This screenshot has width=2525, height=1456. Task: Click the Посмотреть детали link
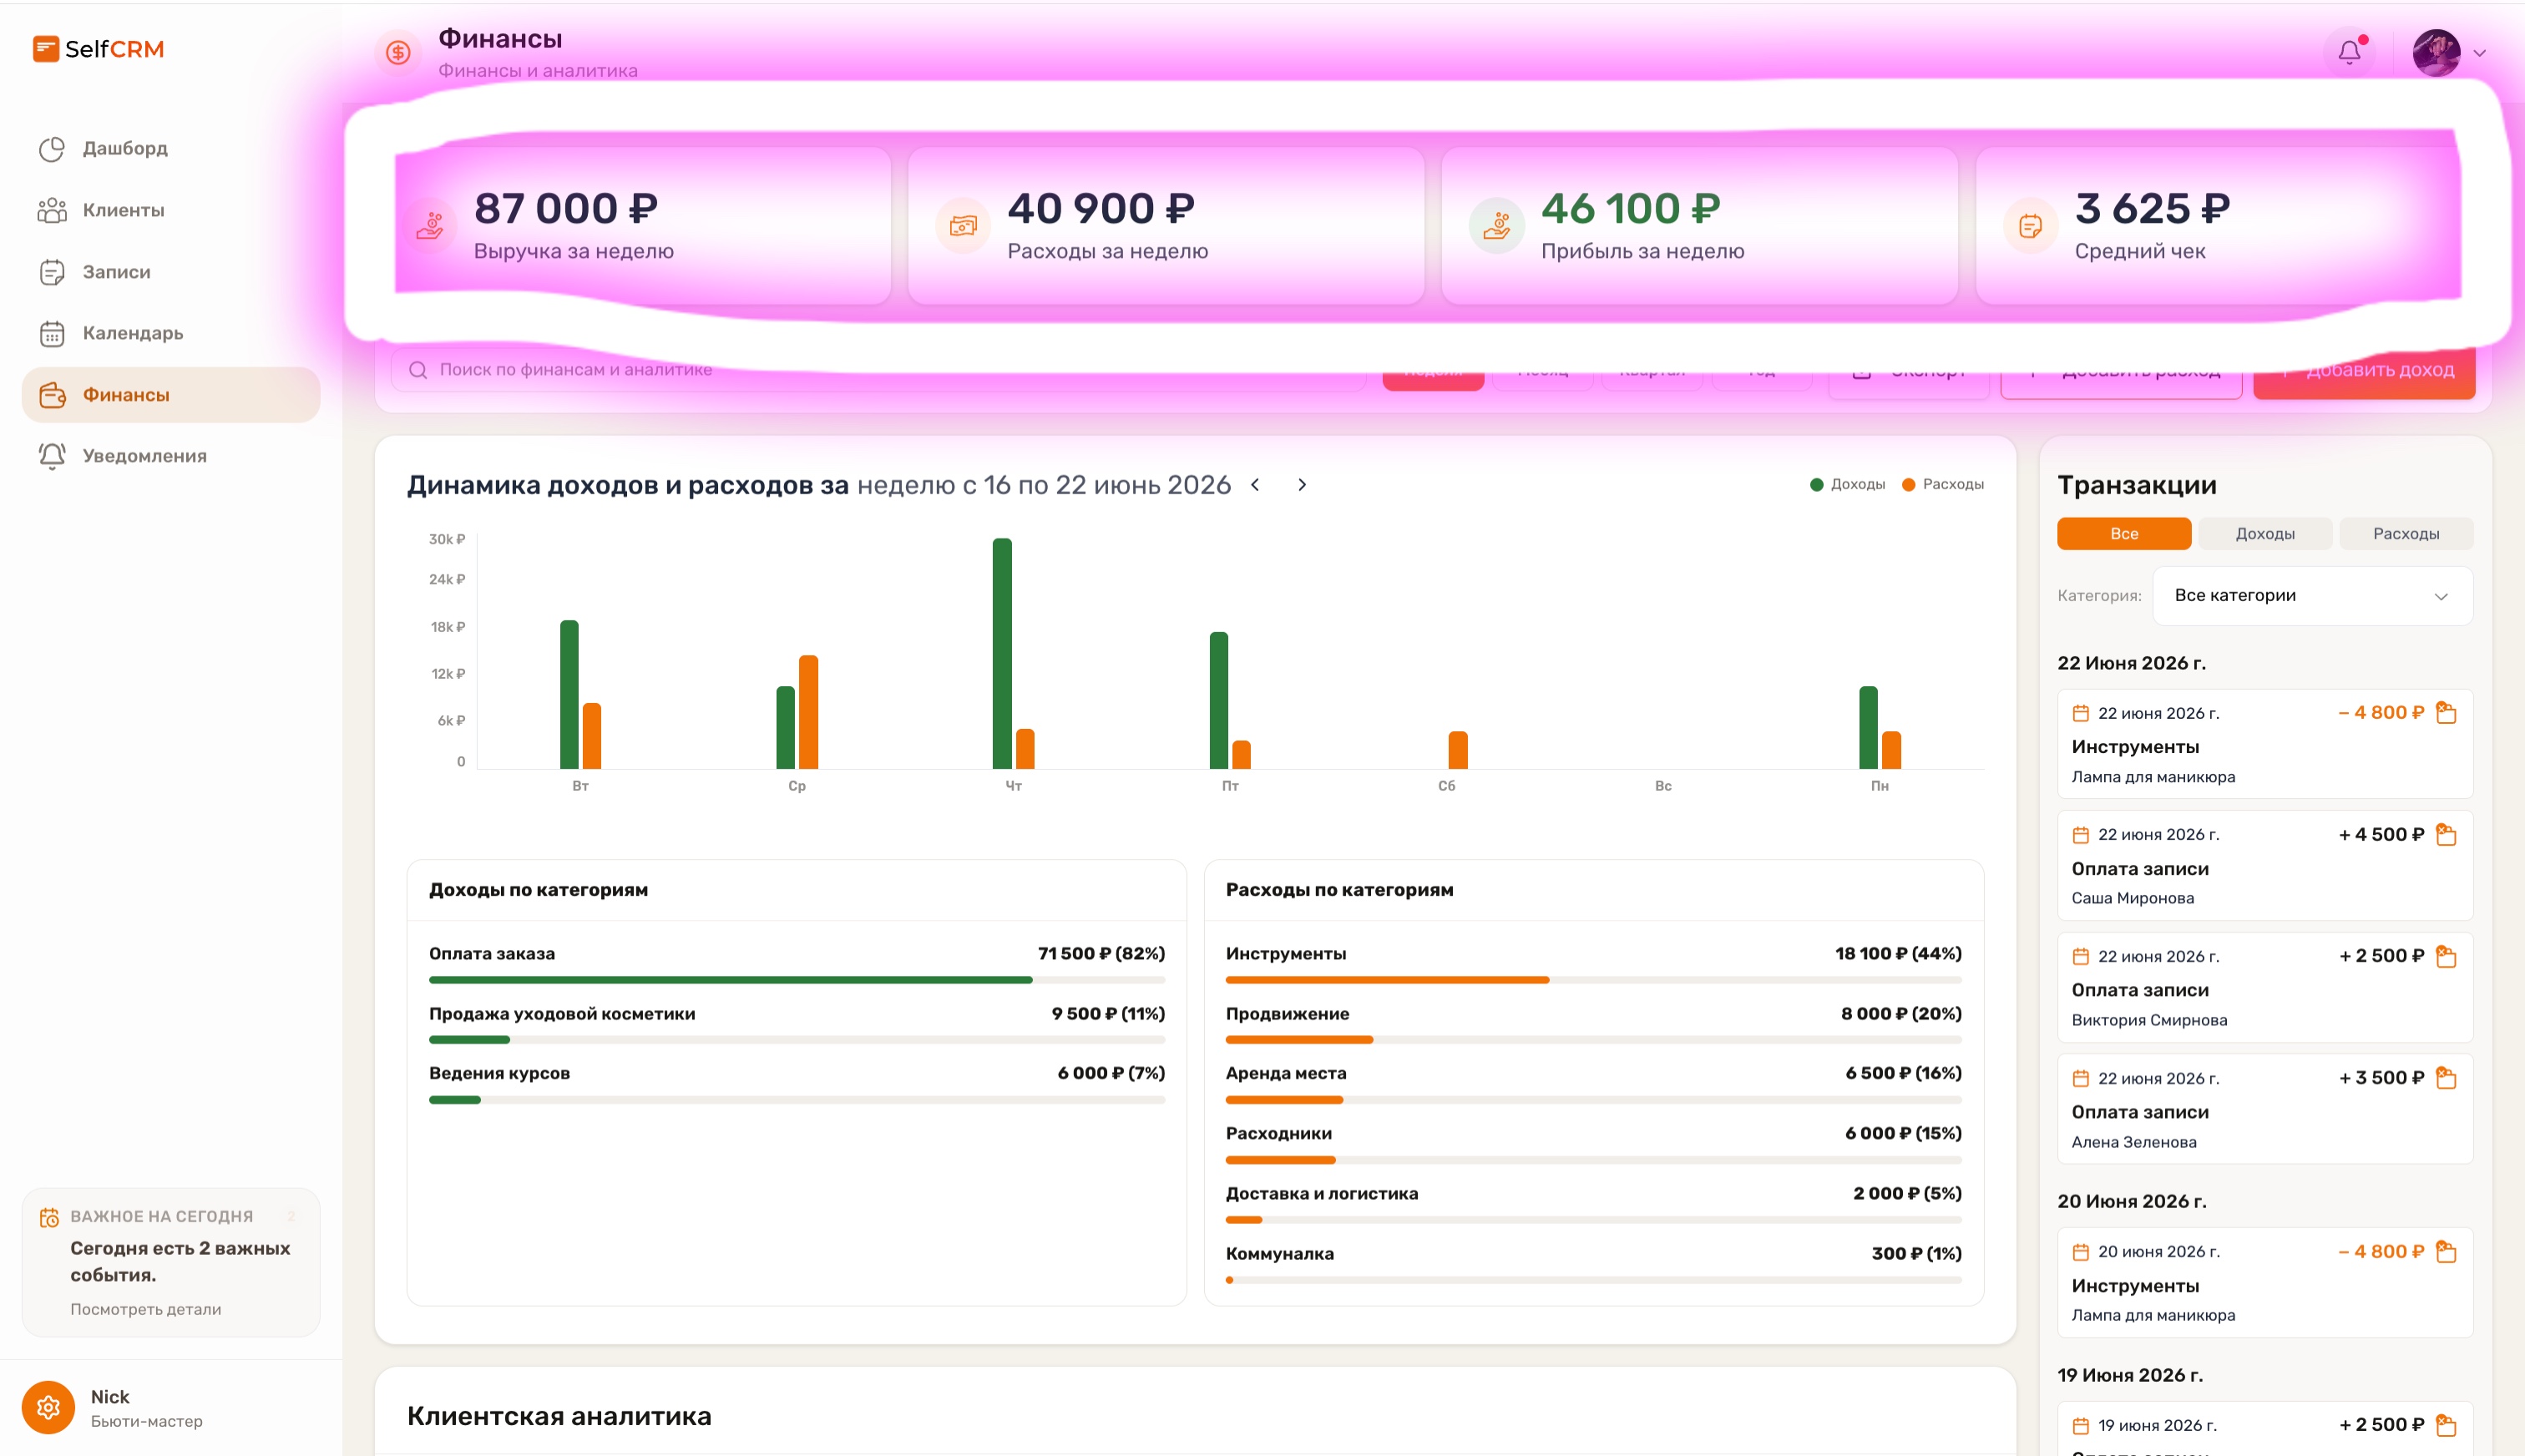(146, 1310)
